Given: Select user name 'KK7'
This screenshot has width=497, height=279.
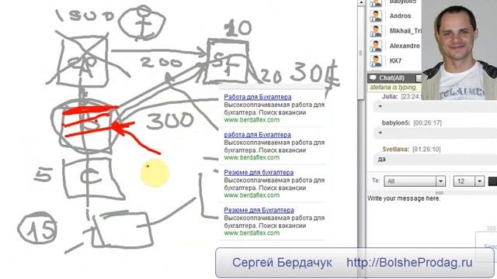Looking at the screenshot, I should (x=395, y=60).
